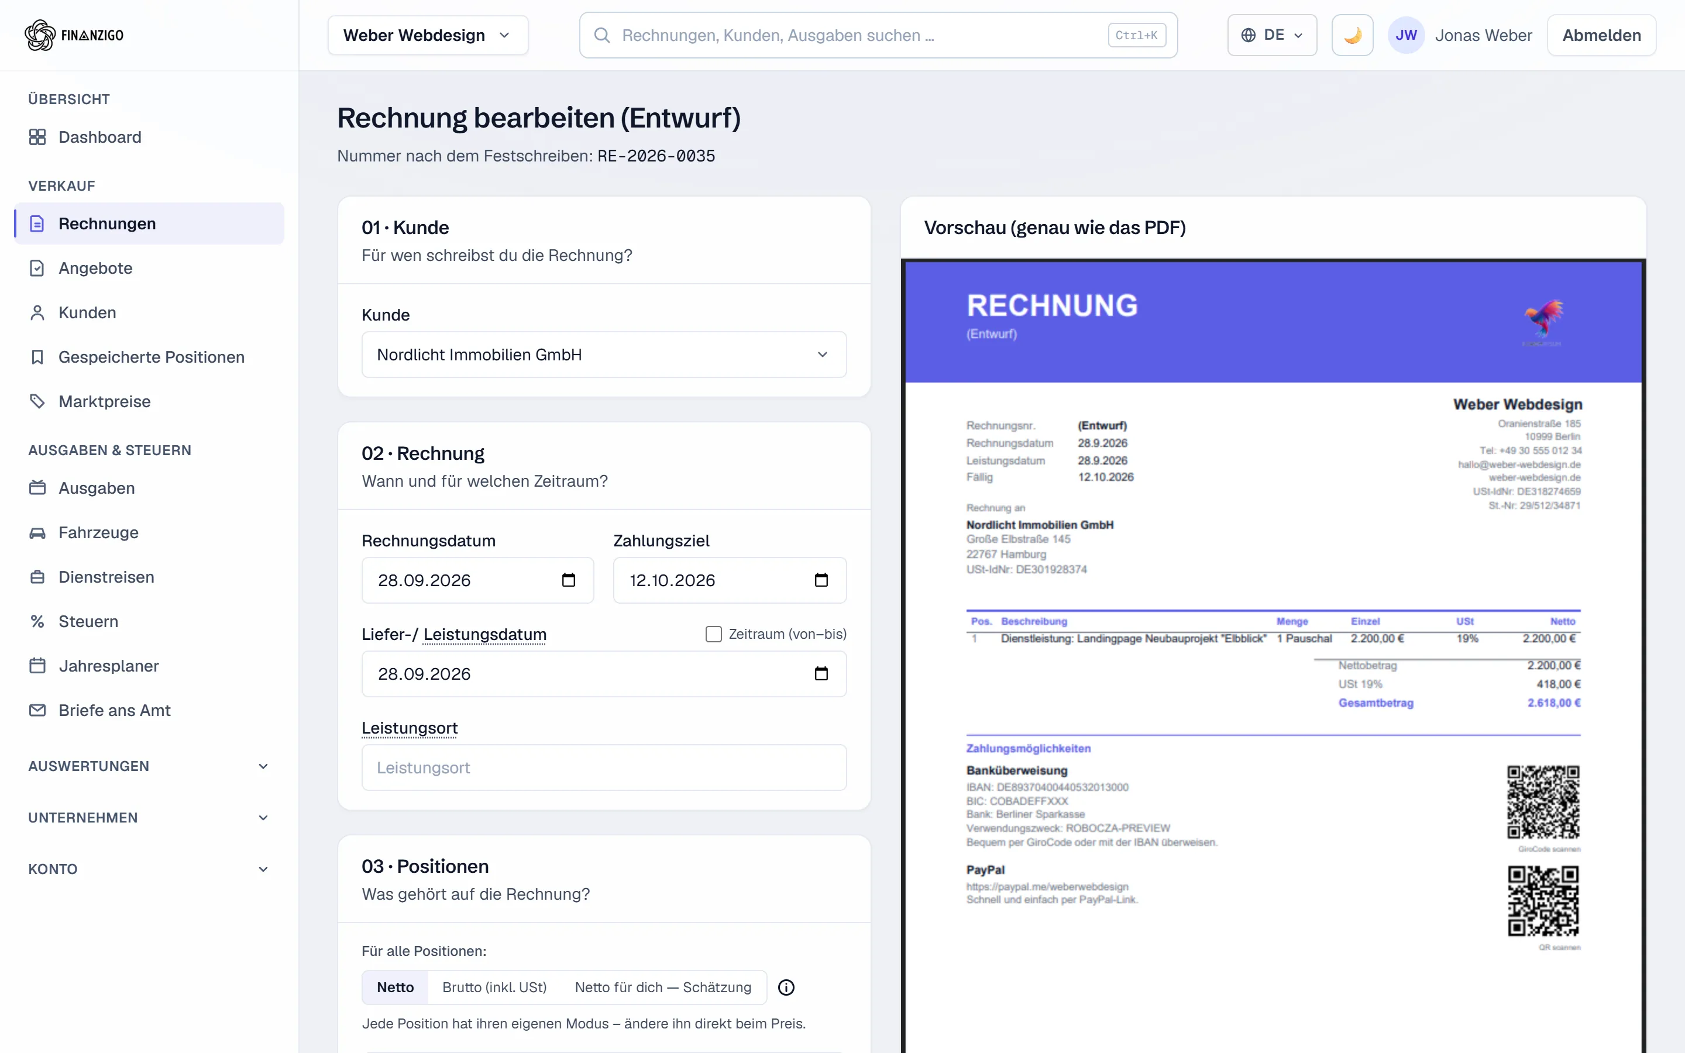Open Marktpreise from the sidebar
1685x1053 pixels.
[x=149, y=402]
